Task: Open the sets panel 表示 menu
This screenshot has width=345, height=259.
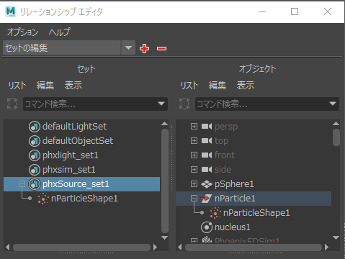Action: [73, 86]
